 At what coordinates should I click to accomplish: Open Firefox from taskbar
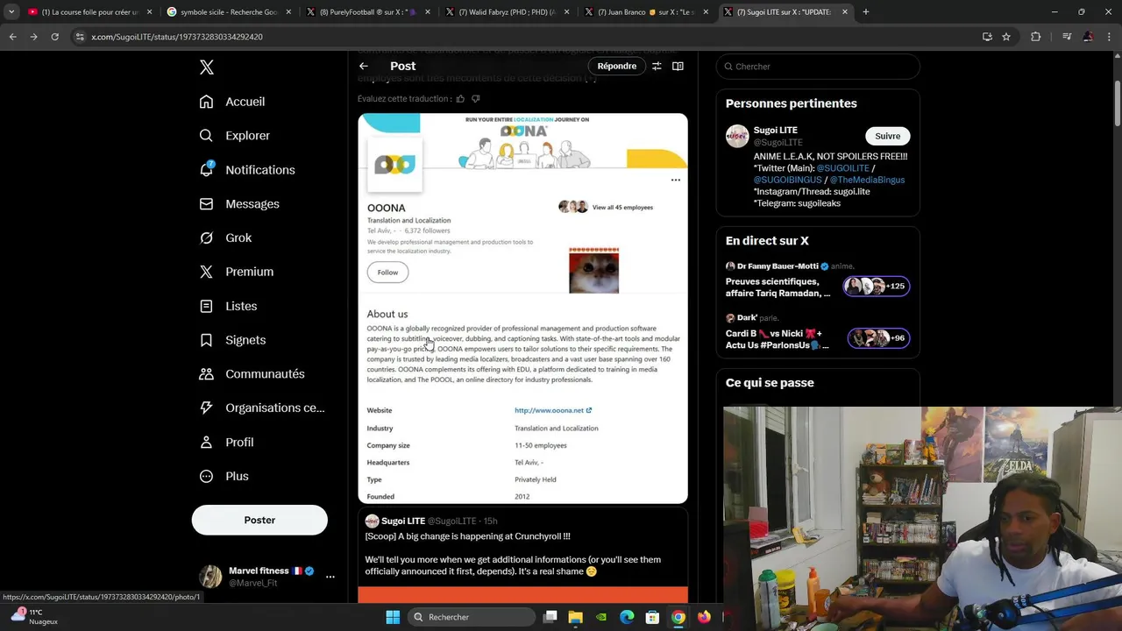coord(704,617)
